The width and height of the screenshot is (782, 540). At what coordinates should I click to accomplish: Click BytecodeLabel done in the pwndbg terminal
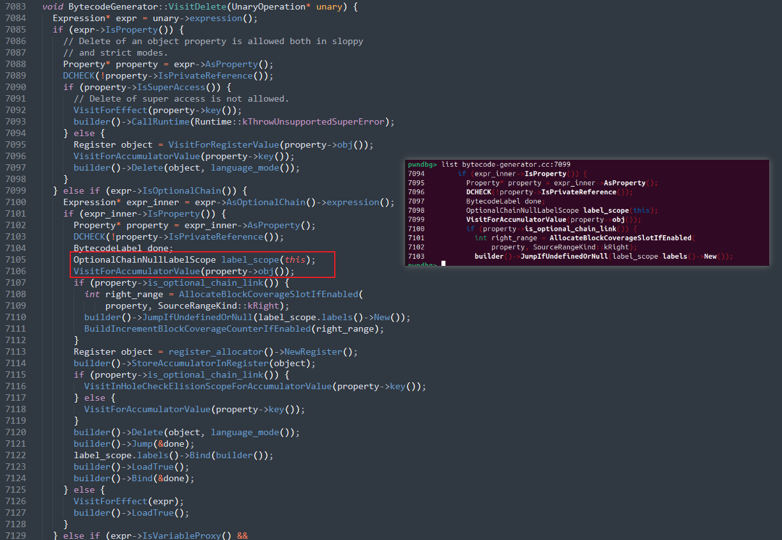click(x=505, y=201)
